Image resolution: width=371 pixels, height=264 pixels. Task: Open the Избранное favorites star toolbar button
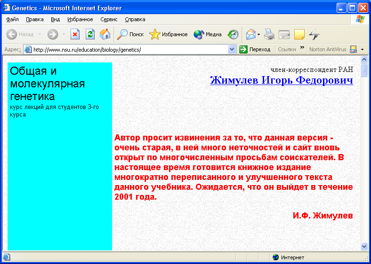(168, 34)
